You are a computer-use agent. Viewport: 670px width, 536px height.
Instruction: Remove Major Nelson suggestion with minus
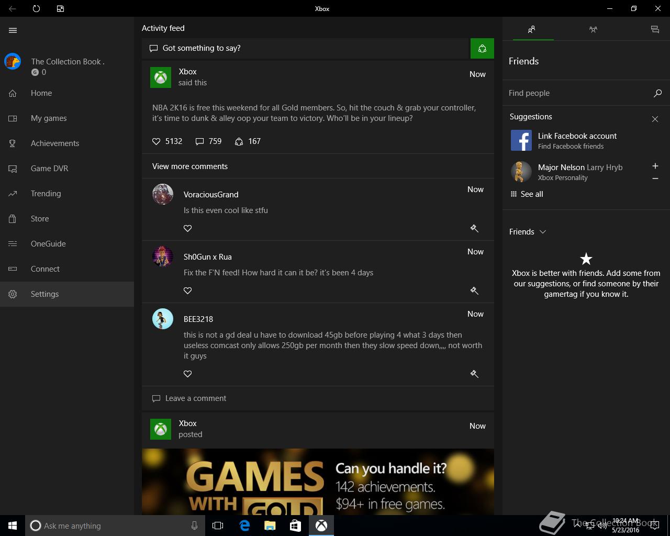click(655, 179)
